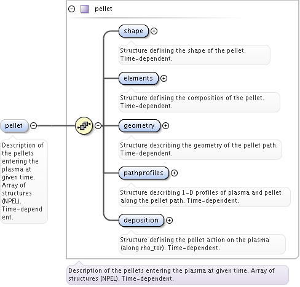Select the elements element node

coord(138,79)
